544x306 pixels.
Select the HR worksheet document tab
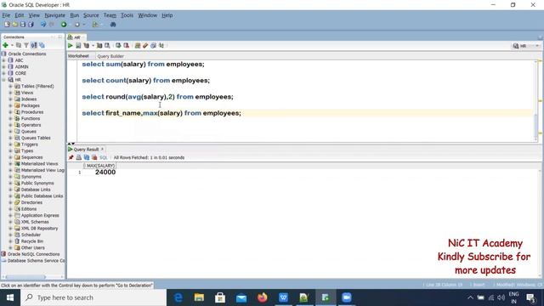[76, 37]
